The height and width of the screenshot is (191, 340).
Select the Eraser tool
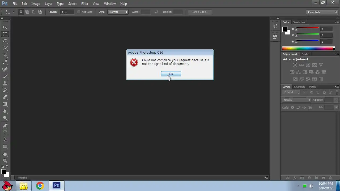pos(5,97)
